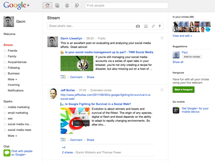Open the social media news spark

(19, 130)
